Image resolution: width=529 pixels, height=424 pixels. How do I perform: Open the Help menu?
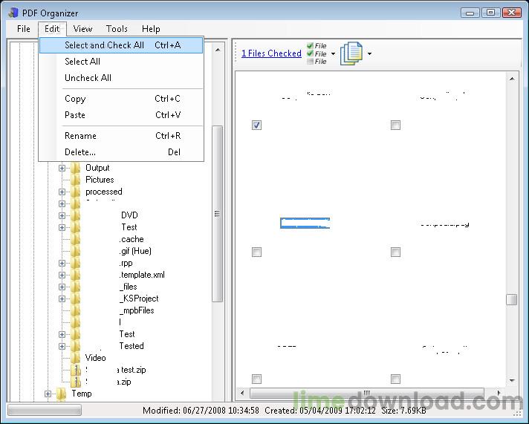point(151,29)
